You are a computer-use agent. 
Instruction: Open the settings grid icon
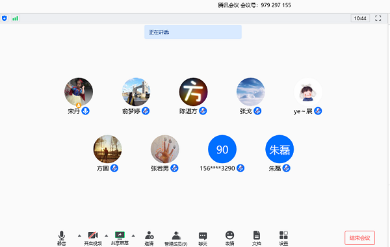tap(283, 235)
